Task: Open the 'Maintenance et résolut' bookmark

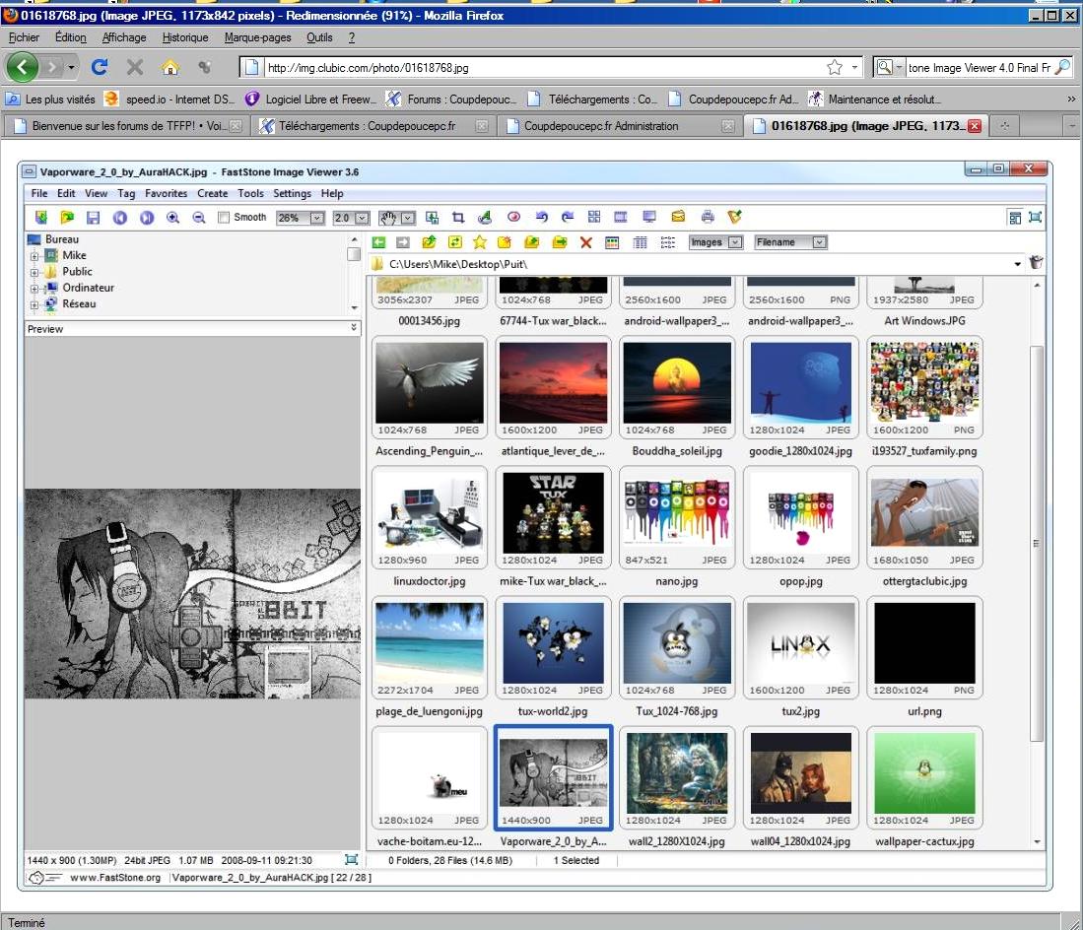Action: pos(874,100)
